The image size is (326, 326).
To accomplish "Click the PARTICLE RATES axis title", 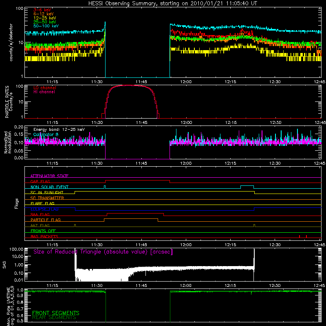I will [x=7, y=102].
